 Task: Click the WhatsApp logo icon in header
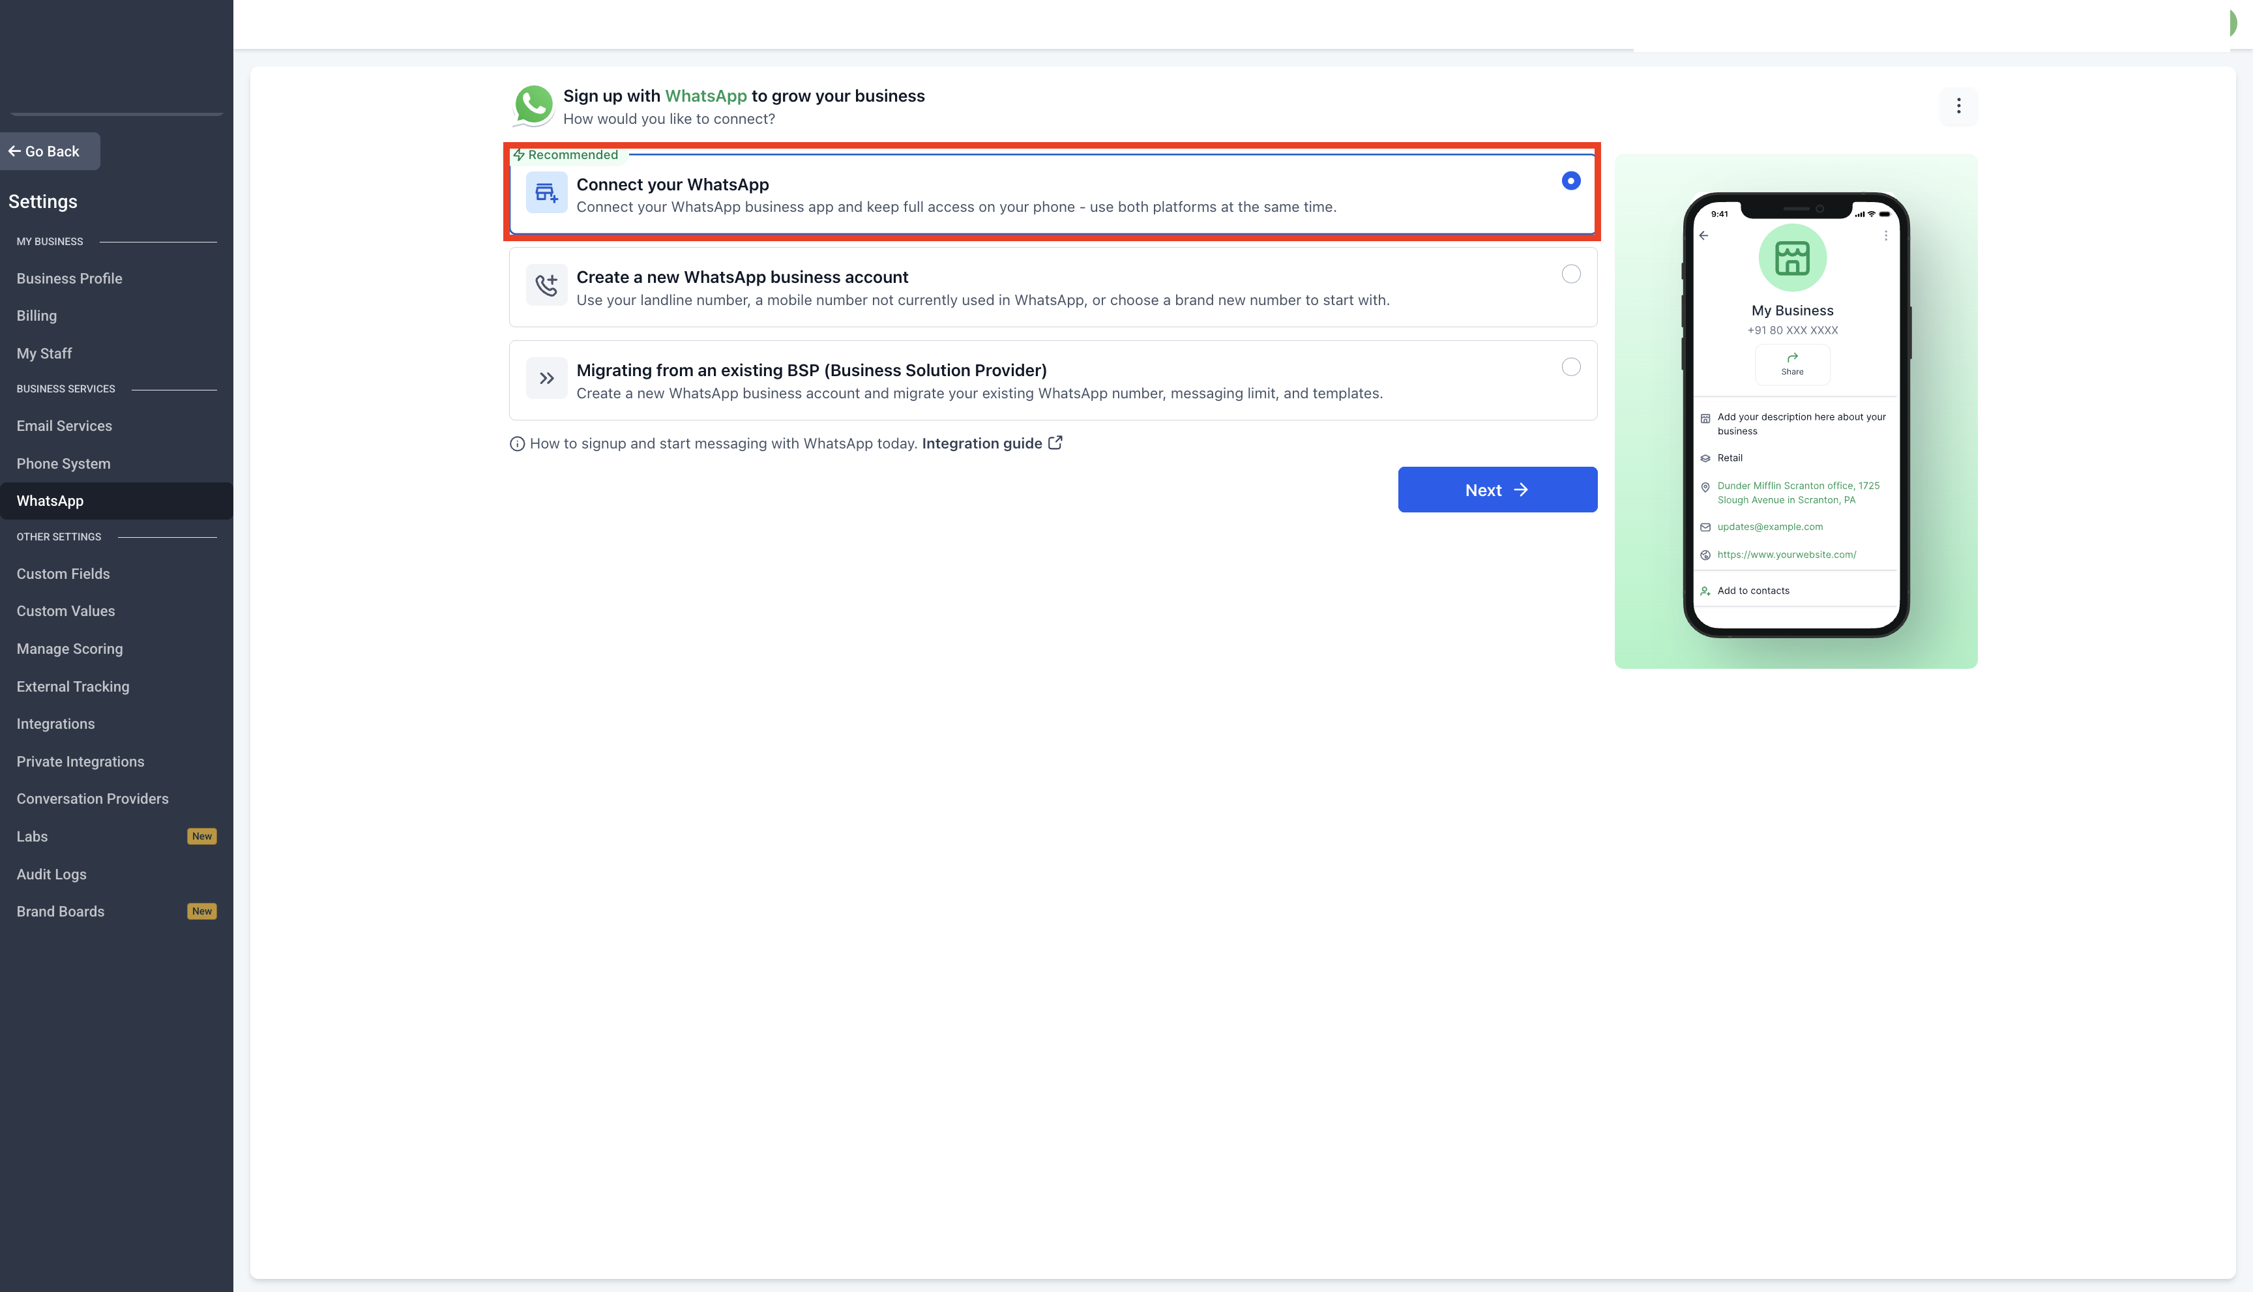click(x=533, y=106)
